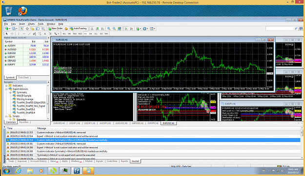Select MACD Sample expert advisor
The image size is (305, 176).
click(x=24, y=96)
